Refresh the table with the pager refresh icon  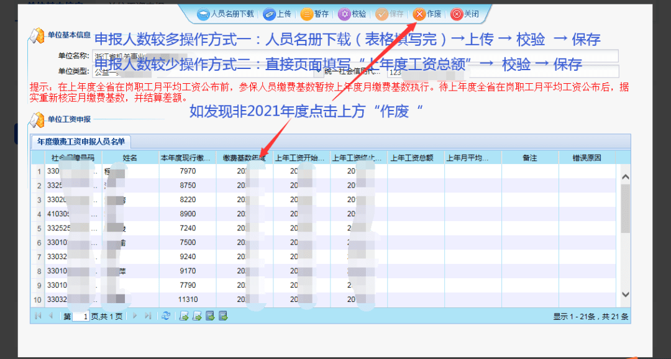[166, 316]
